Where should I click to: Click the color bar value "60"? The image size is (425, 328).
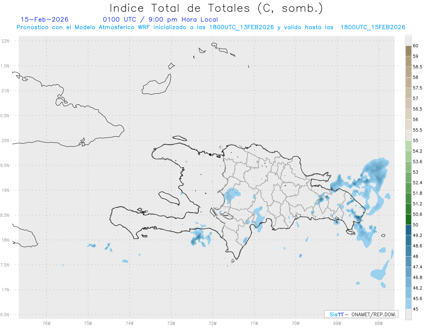point(415,46)
